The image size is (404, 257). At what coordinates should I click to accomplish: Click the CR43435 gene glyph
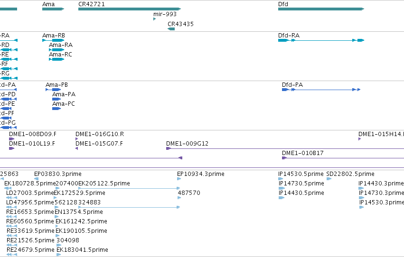(x=171, y=29)
